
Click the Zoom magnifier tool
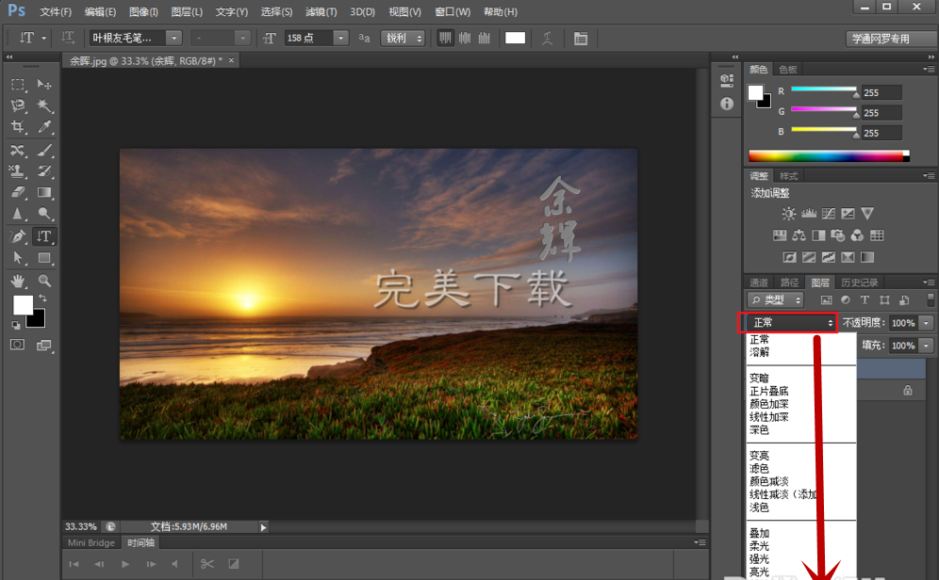(44, 281)
